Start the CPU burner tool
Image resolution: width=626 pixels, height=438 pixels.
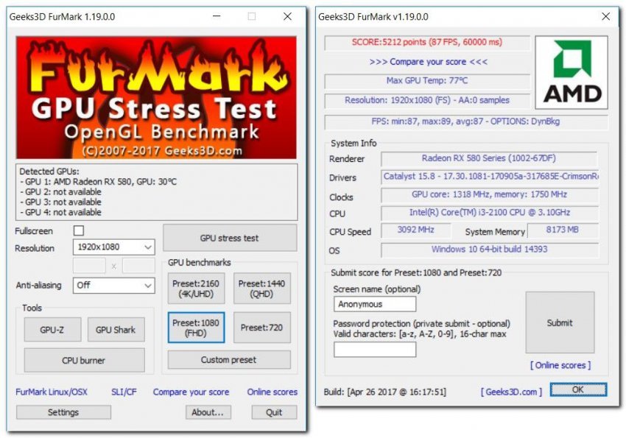pyautogui.click(x=84, y=360)
